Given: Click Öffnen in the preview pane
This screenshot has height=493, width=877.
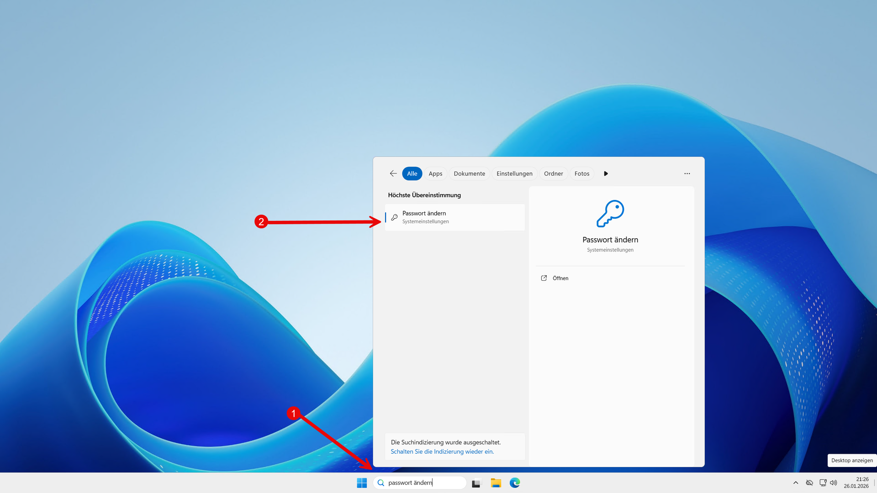Looking at the screenshot, I should (560, 278).
